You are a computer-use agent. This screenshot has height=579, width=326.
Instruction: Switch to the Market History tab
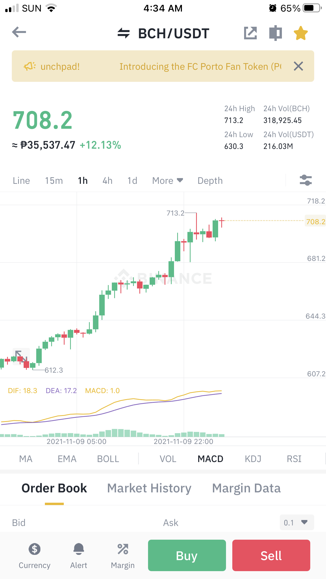[149, 488]
